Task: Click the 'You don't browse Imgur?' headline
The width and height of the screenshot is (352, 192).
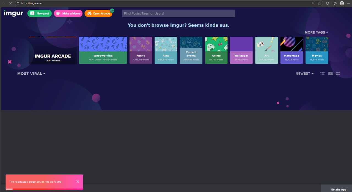Action: pyautogui.click(x=178, y=25)
